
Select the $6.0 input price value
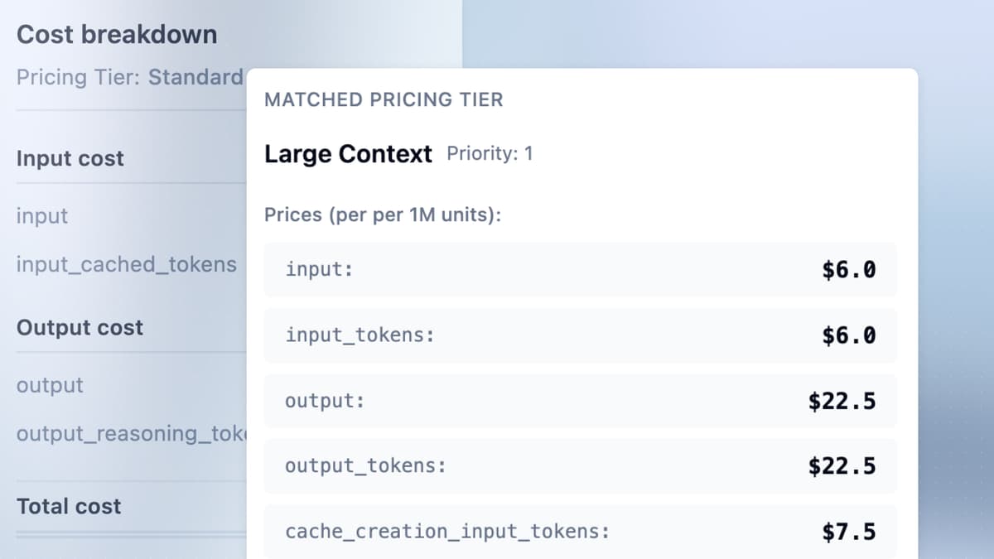click(849, 269)
